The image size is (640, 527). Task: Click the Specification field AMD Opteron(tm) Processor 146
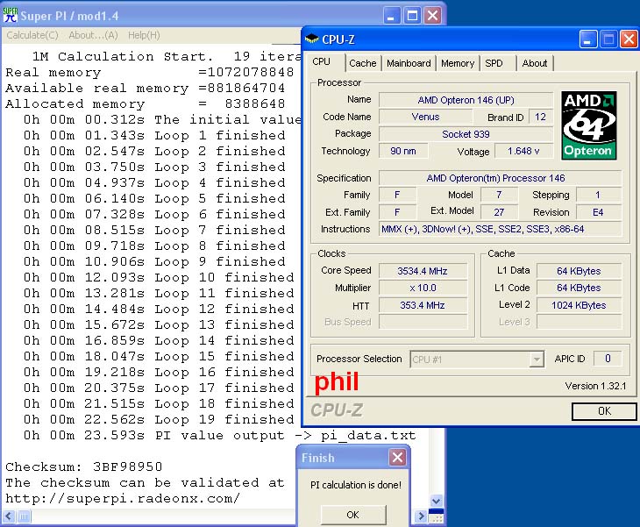pos(500,178)
